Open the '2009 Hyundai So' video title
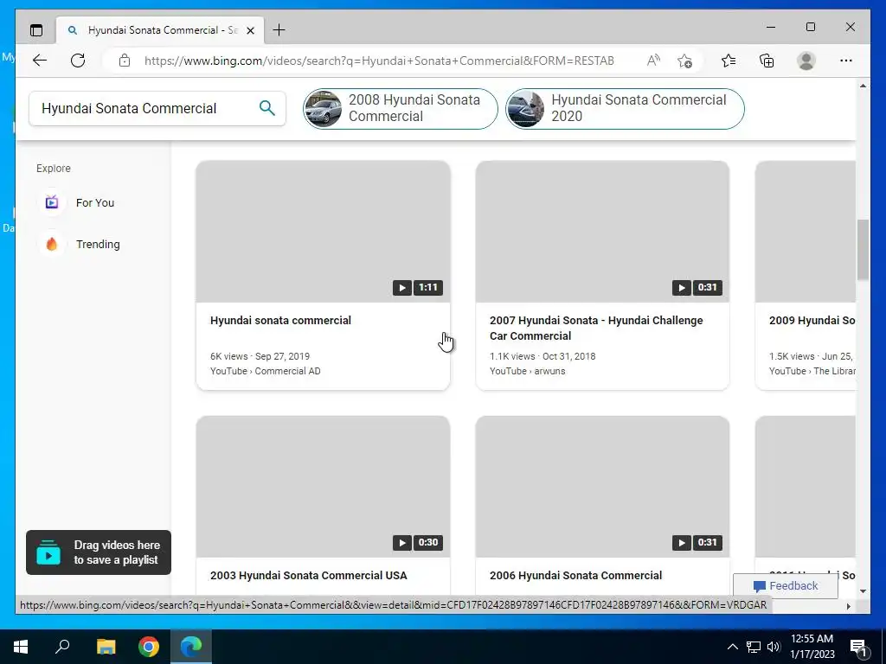This screenshot has width=886, height=664. tap(812, 320)
